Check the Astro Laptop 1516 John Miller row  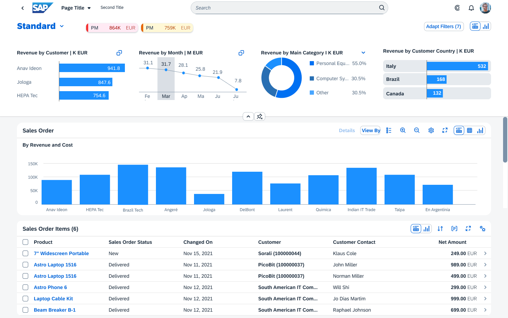pyautogui.click(x=25, y=265)
